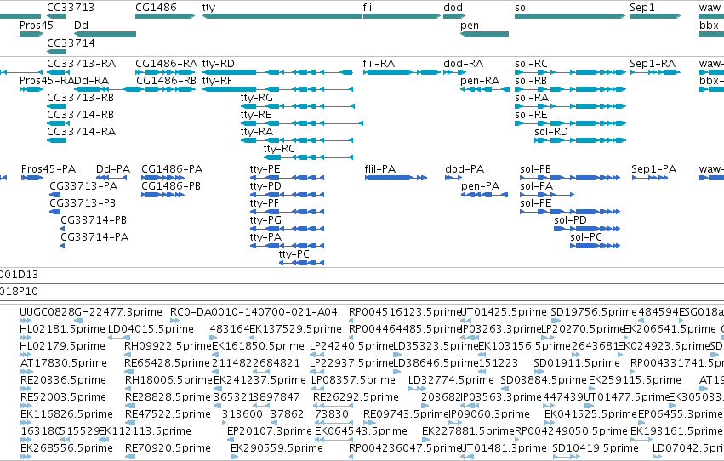Click the tty-RD transcript

(277, 72)
